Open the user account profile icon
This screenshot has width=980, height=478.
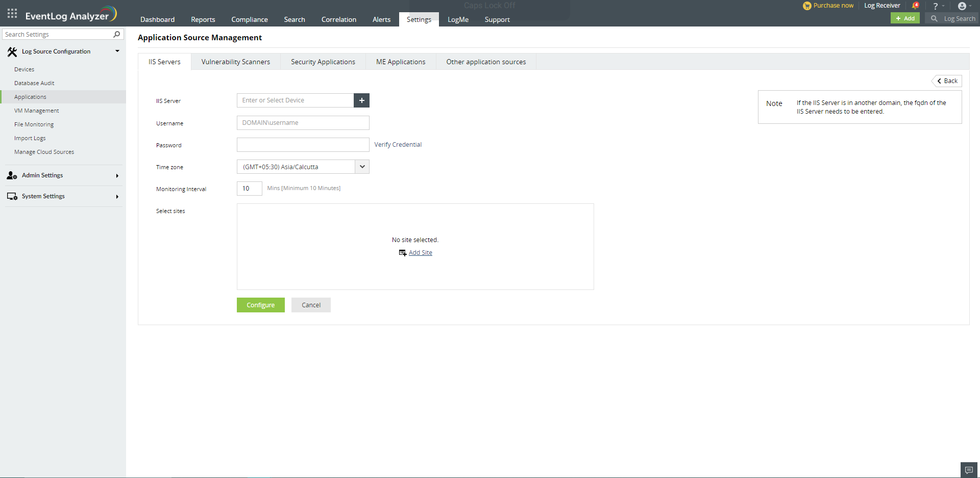click(963, 6)
